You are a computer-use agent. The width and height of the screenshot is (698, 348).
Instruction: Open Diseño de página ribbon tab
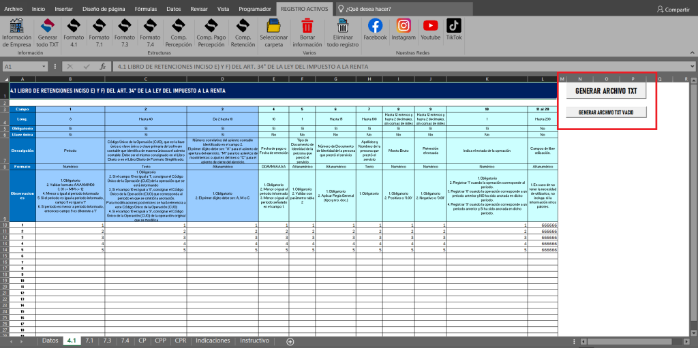pyautogui.click(x=104, y=9)
